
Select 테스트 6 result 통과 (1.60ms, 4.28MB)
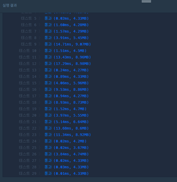(66, 25)
